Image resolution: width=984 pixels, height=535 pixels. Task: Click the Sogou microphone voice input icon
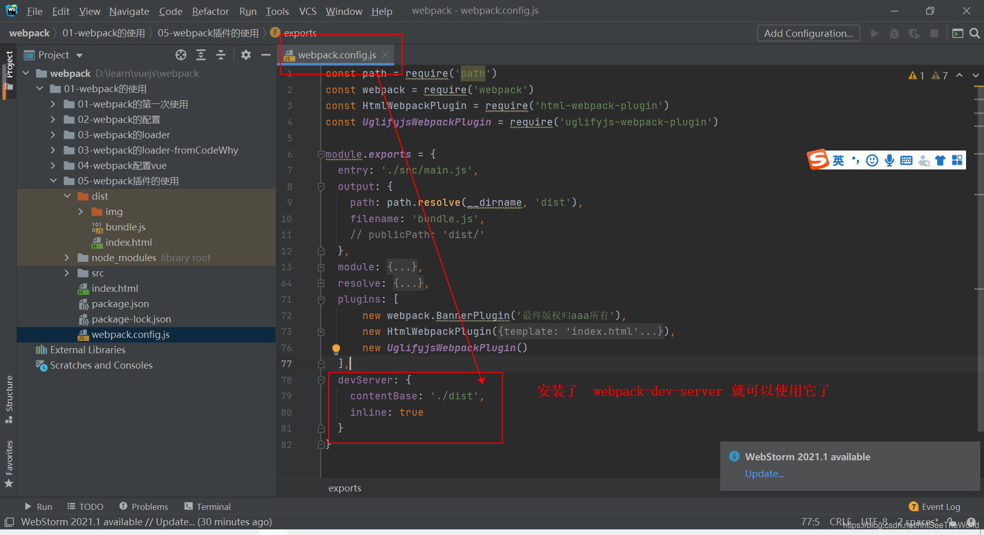(x=889, y=160)
